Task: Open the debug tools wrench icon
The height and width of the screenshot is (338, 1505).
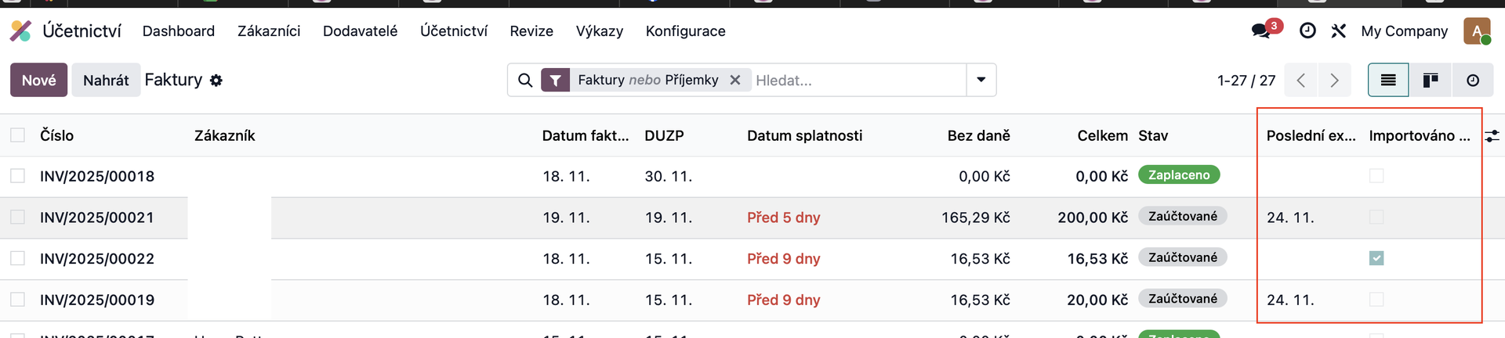Action: click(x=1339, y=31)
